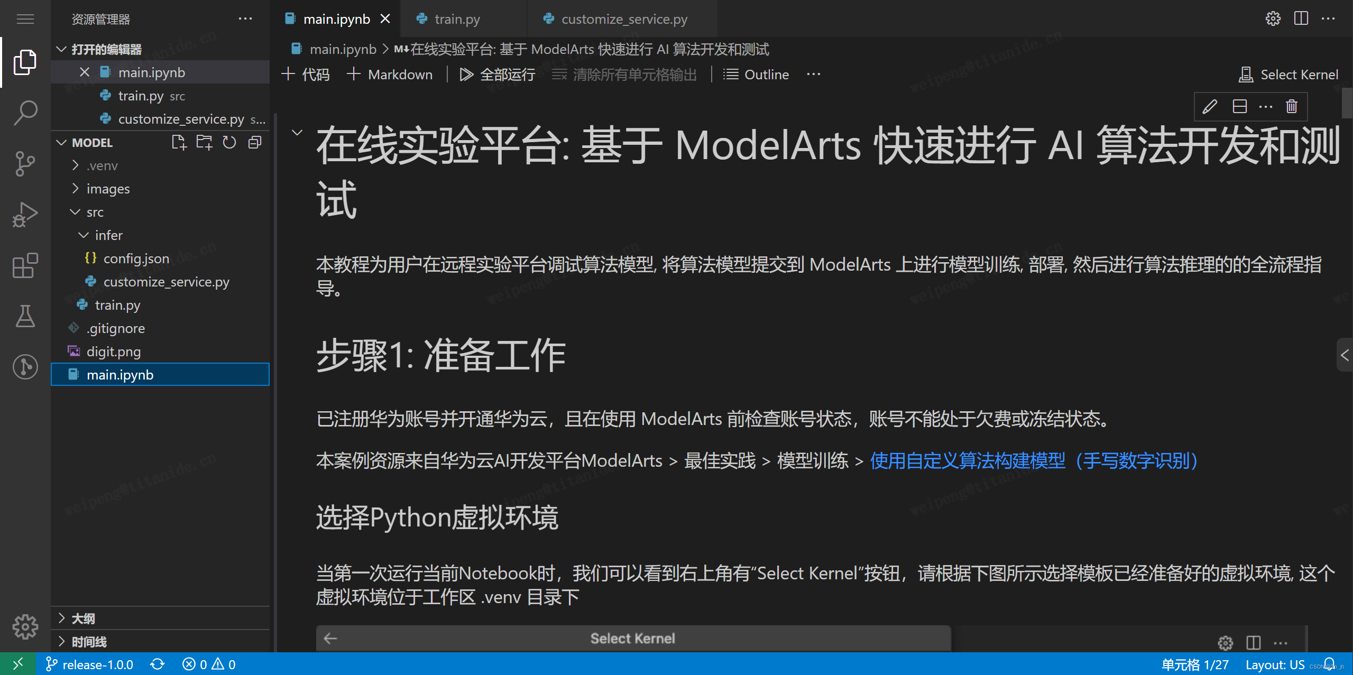Screen dimensions: 1353x675
Task: Open the Run and Debug view
Action: point(25,214)
